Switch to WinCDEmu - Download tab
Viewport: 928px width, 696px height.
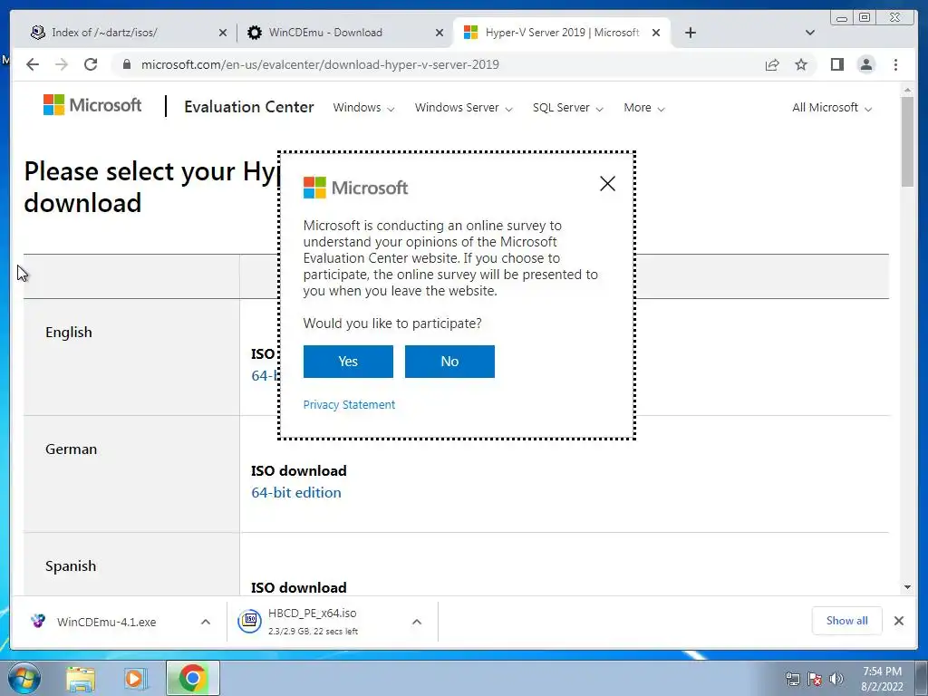[x=325, y=33]
